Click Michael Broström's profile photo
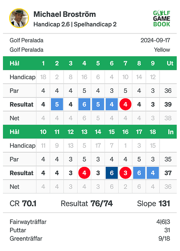This screenshot has height=251, width=180. coord(19,18)
